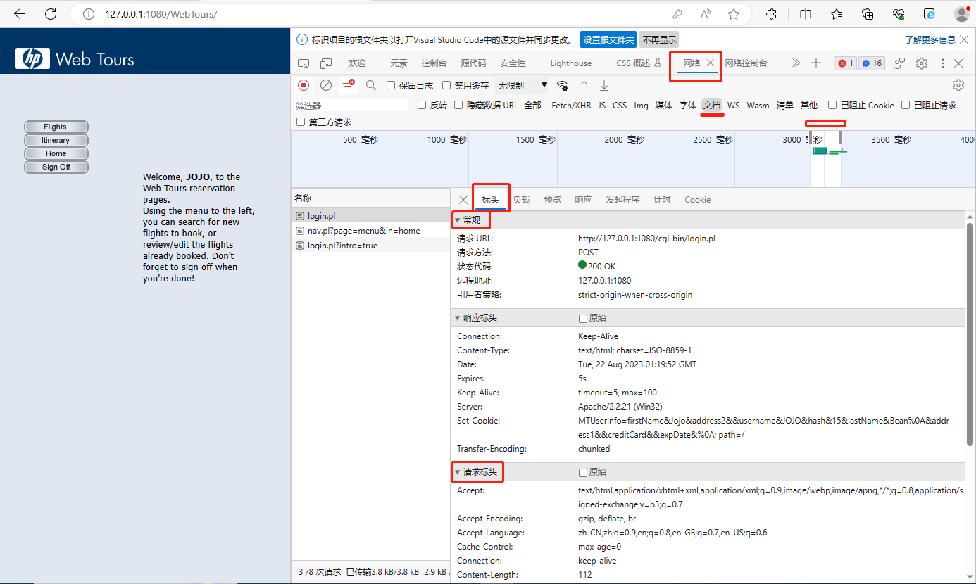This screenshot has height=584, width=976.
Task: Open the Cookie details tab
Action: [697, 200]
